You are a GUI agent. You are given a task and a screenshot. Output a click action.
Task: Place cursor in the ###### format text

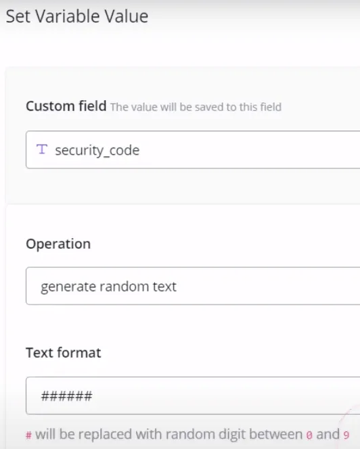[66, 396]
